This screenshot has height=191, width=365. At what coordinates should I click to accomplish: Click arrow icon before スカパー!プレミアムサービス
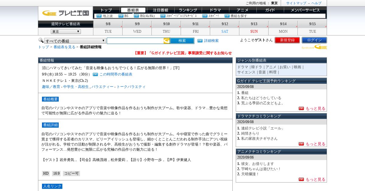163,16
